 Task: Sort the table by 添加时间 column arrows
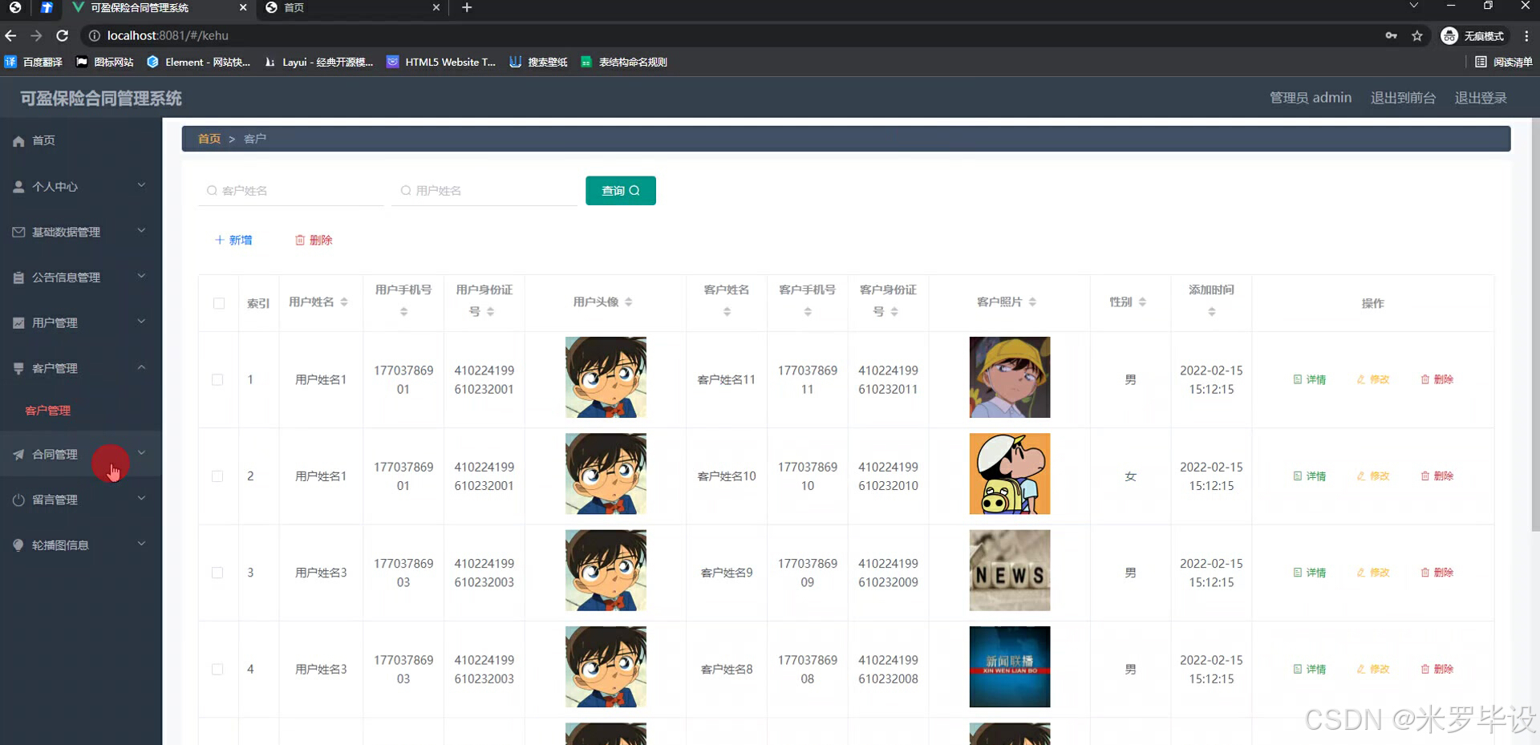pyautogui.click(x=1212, y=312)
